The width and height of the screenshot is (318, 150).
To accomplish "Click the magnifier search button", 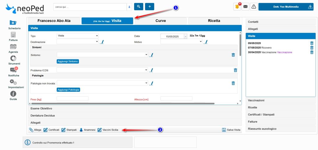I will pos(139,6).
